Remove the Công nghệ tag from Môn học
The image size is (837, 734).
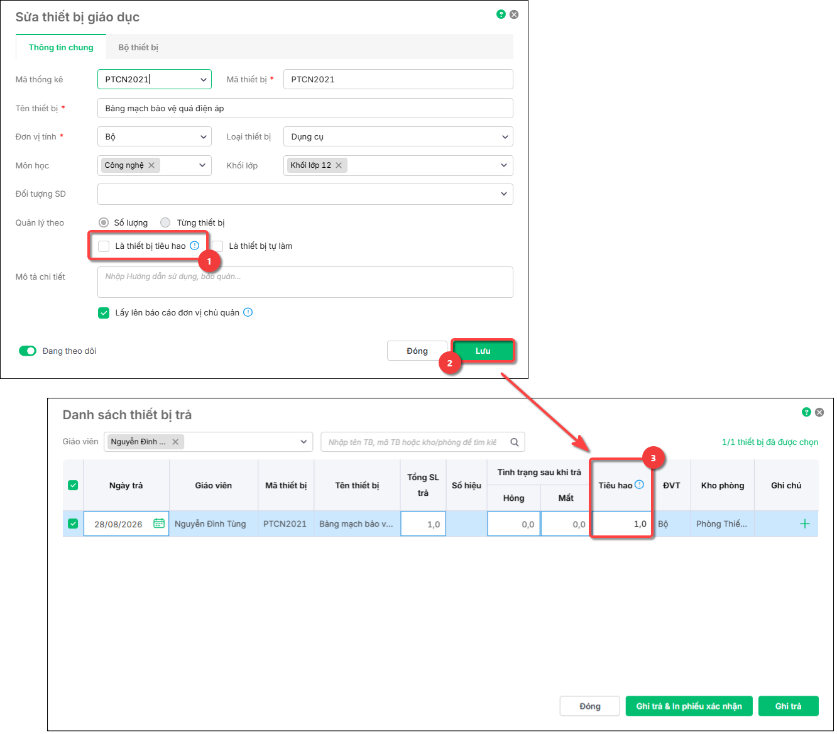[x=151, y=165]
